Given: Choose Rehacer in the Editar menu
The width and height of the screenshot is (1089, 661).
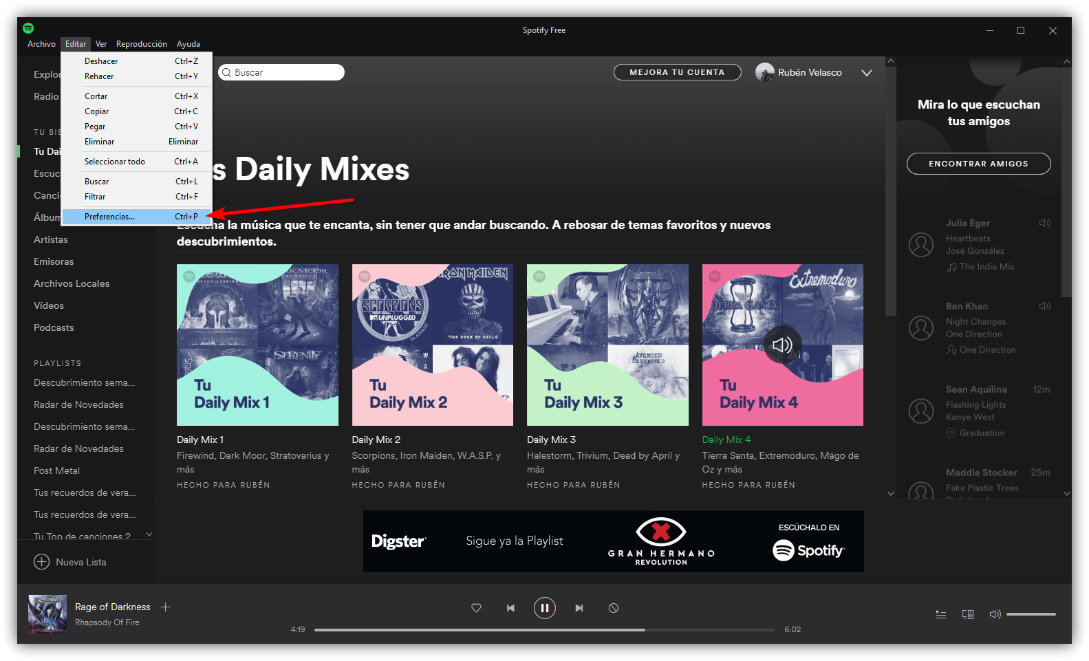Looking at the screenshot, I should pyautogui.click(x=136, y=76).
